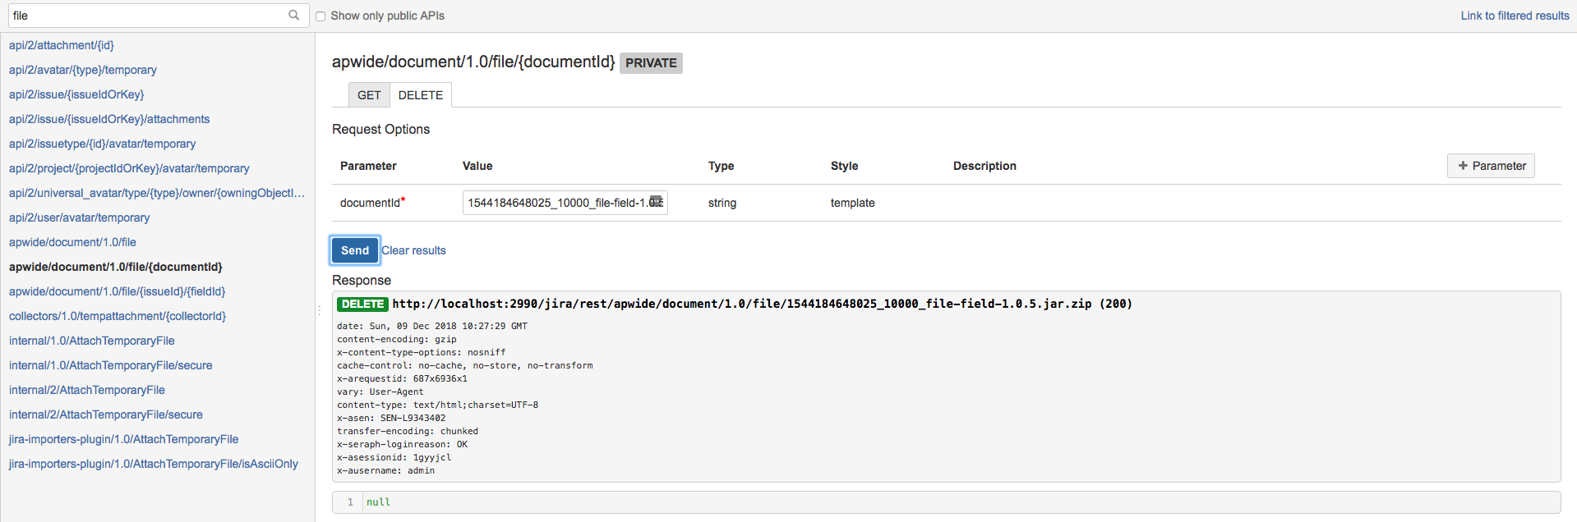The image size is (1577, 522).
Task: Open api/2/user/avatar/temporary resource
Action: tap(79, 217)
